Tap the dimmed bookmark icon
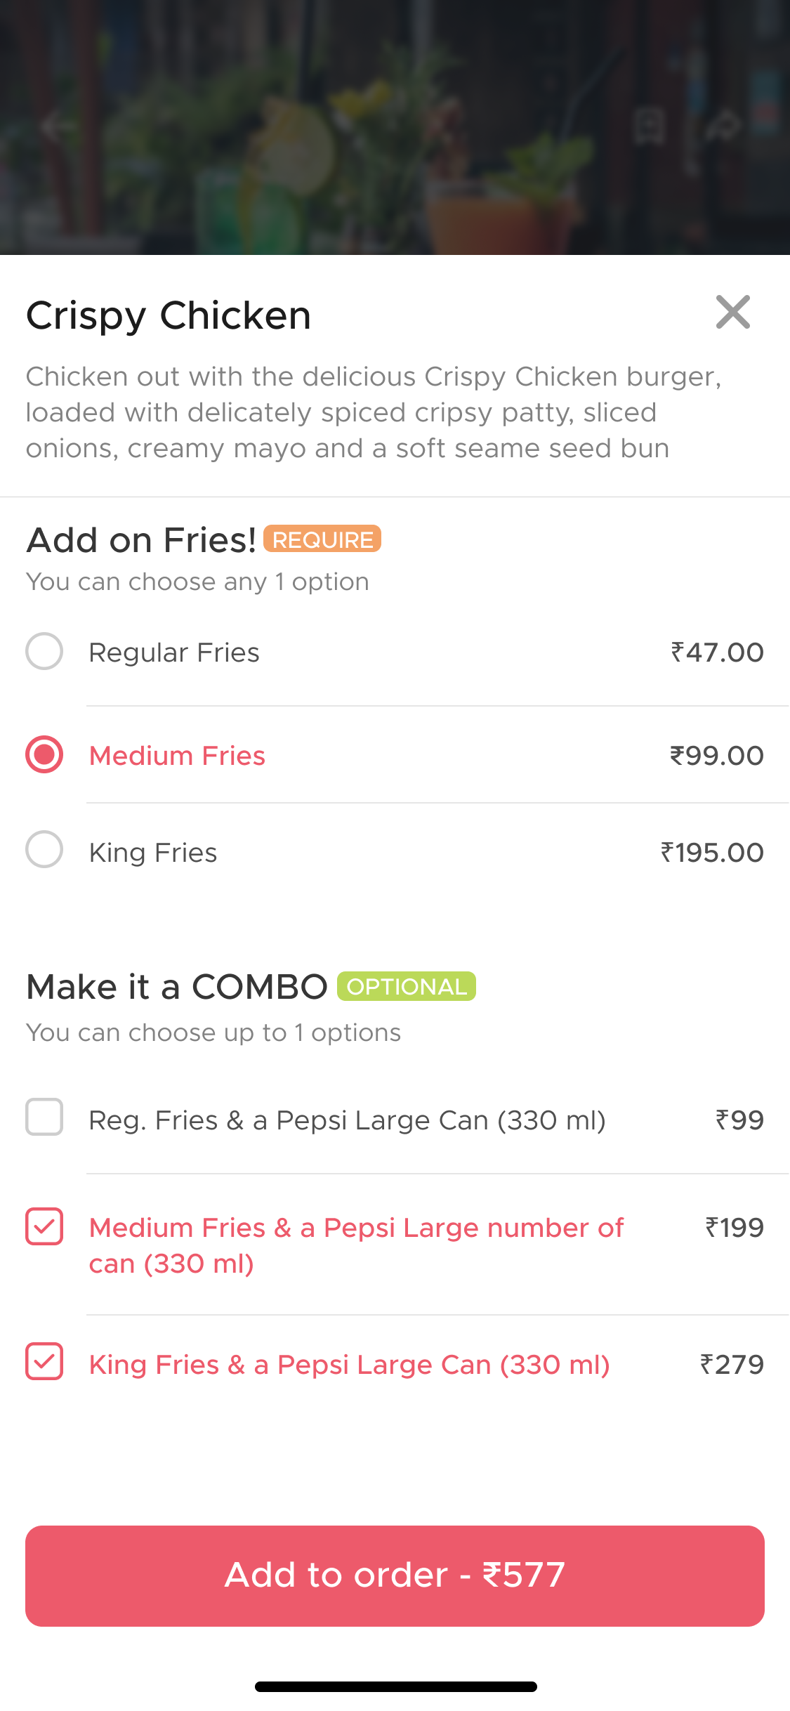The image size is (790, 1711). click(x=648, y=126)
